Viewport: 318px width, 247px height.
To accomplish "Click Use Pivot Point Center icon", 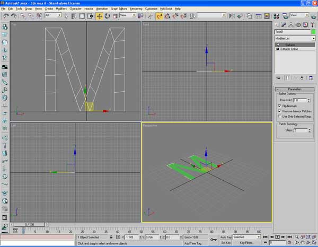I will coord(140,16).
